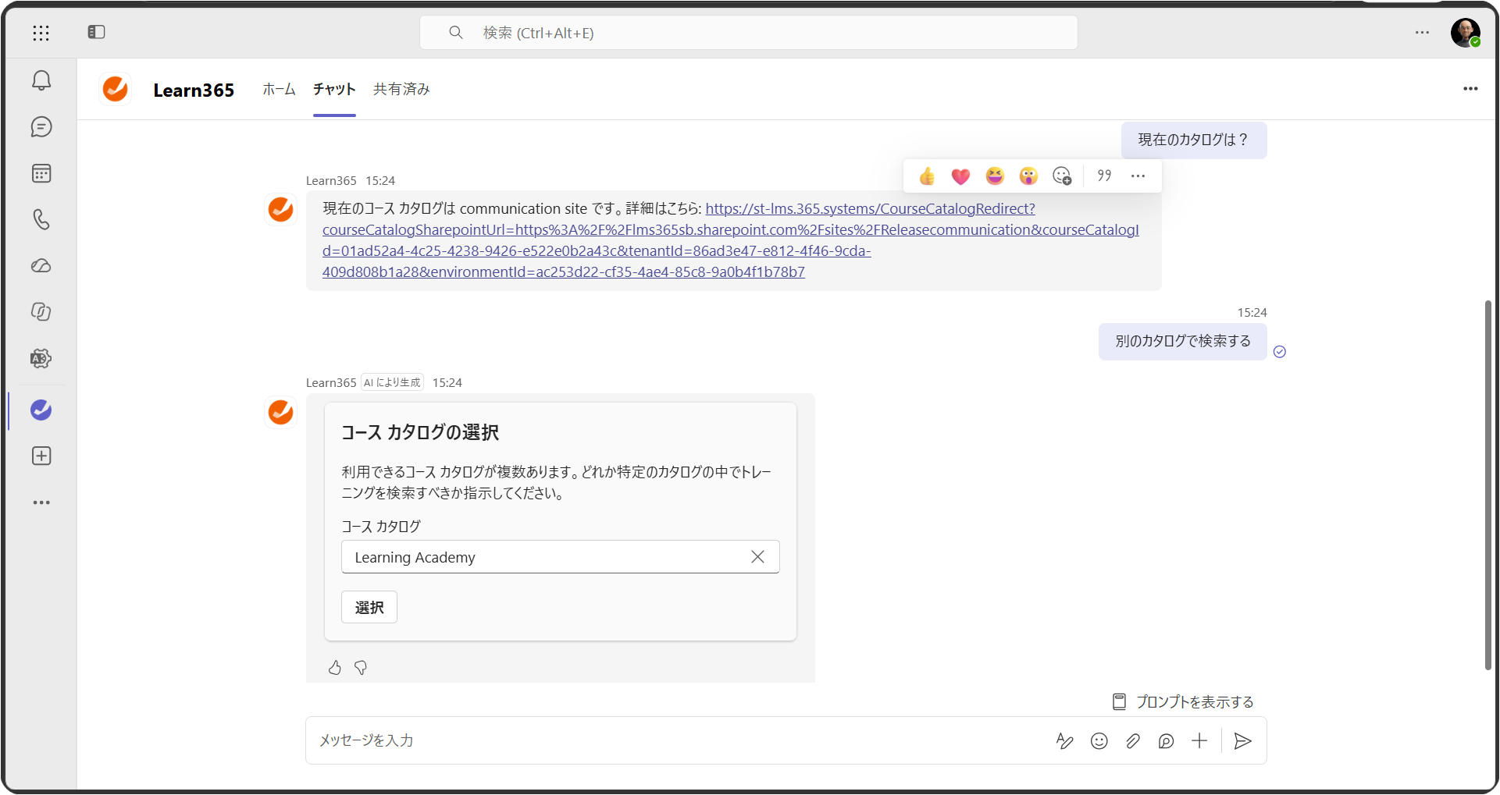Select the Learn365 app in left rail
1500x795 pixels.
click(41, 410)
